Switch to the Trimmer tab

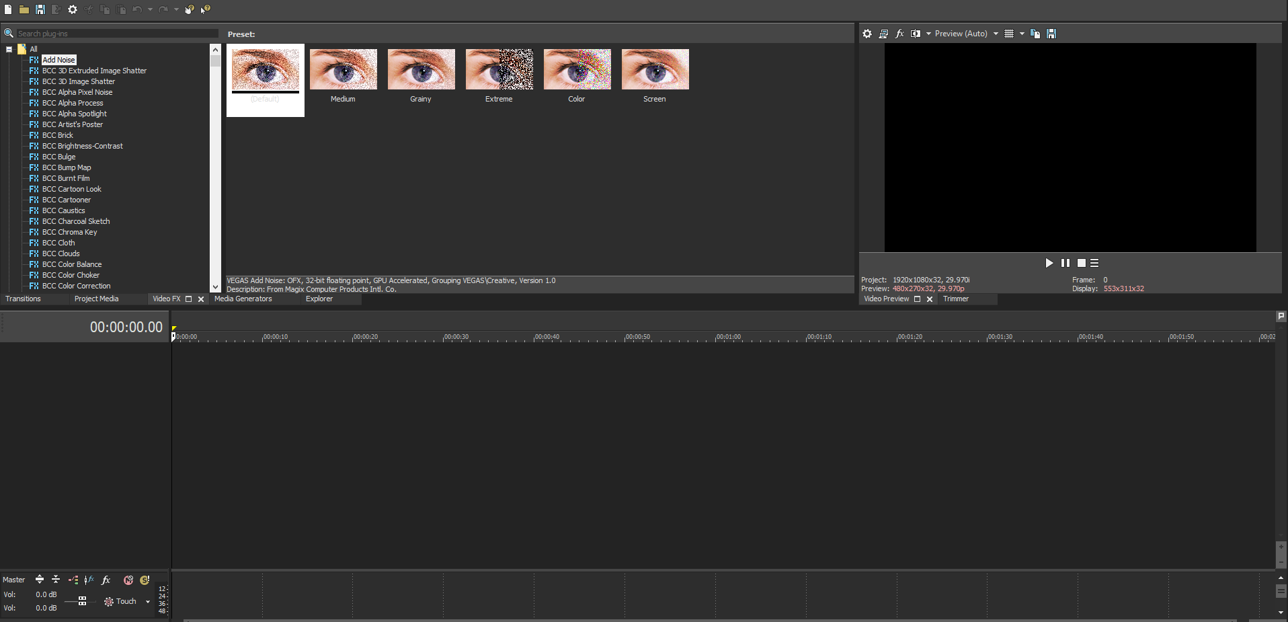tap(956, 299)
